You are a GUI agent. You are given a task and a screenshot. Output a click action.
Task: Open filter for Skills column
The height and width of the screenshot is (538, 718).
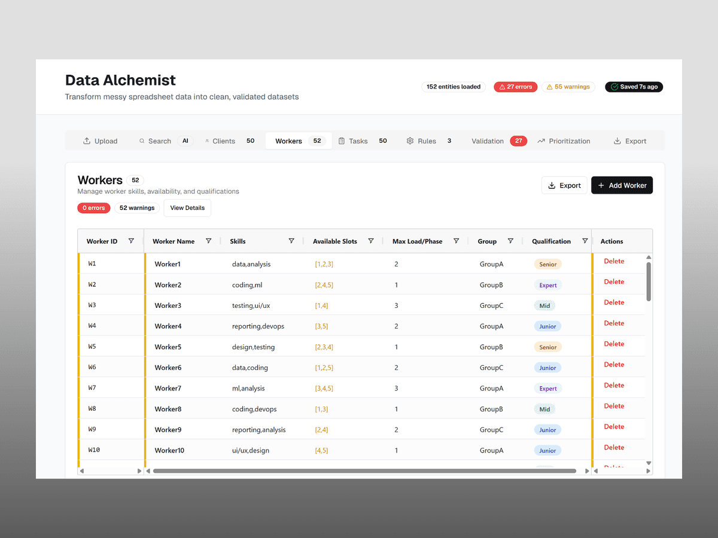click(x=291, y=241)
